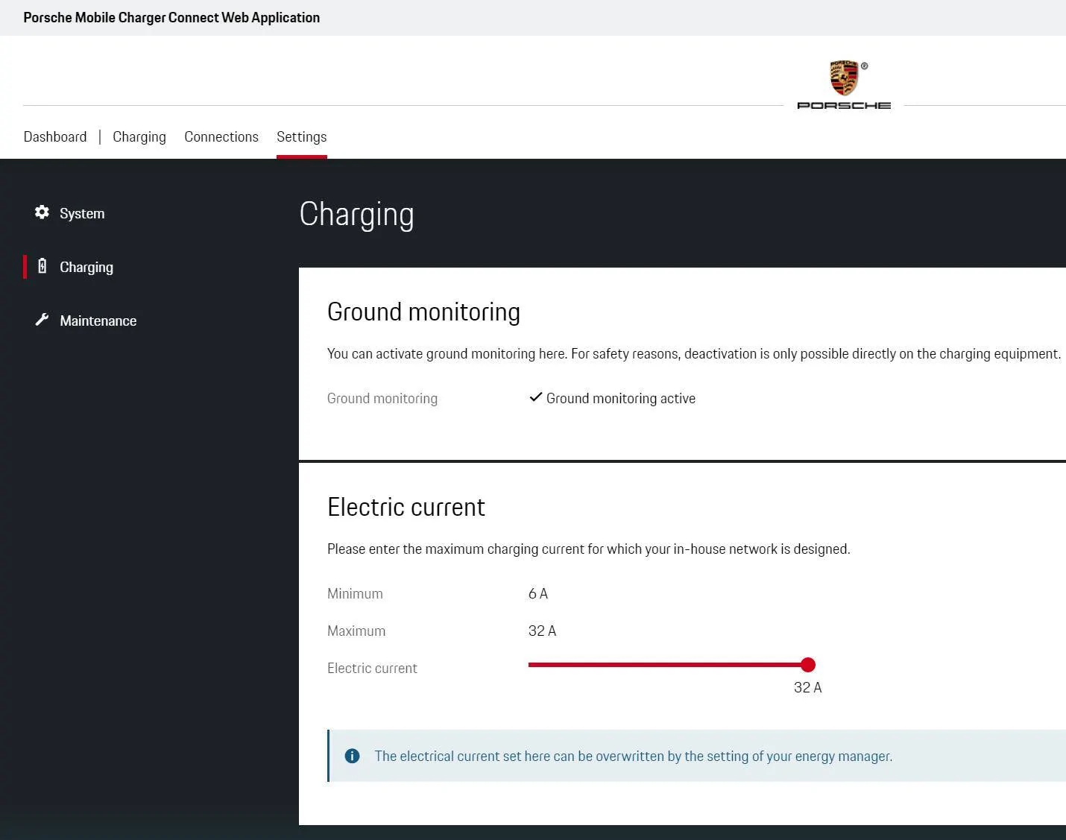Click the maximum charging current instruction text
Image resolution: width=1066 pixels, height=840 pixels.
pos(589,549)
